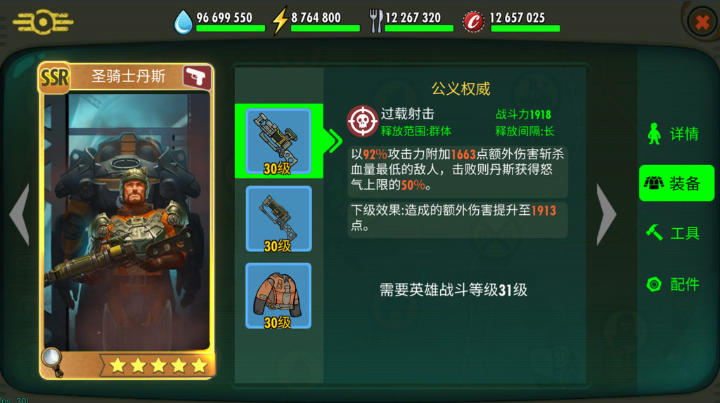Go to the next hero with right arrow
This screenshot has height=403, width=720.
point(606,215)
